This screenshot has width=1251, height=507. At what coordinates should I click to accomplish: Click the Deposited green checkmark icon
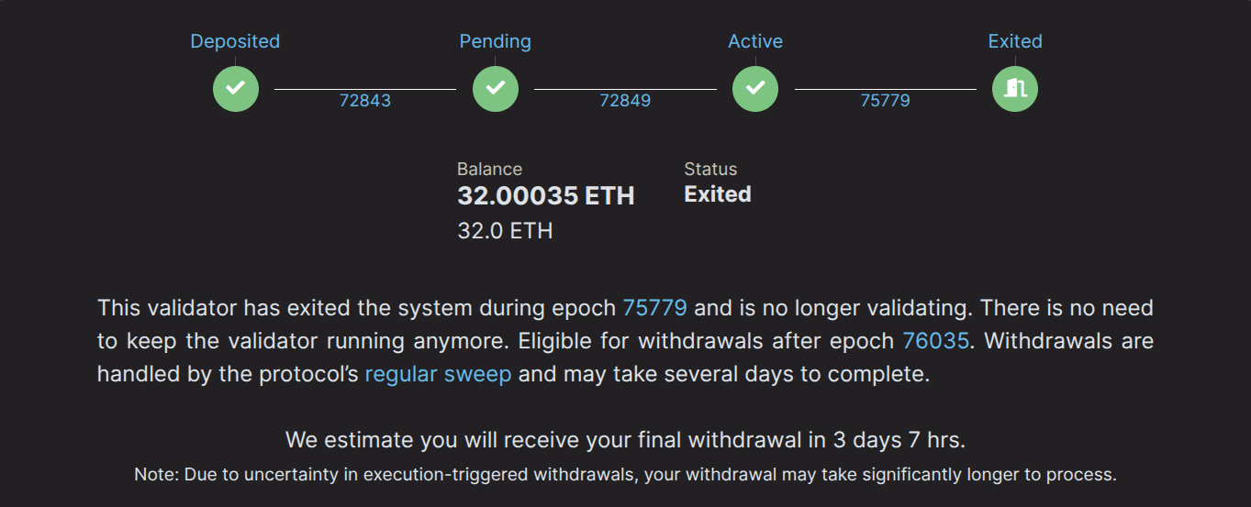236,88
